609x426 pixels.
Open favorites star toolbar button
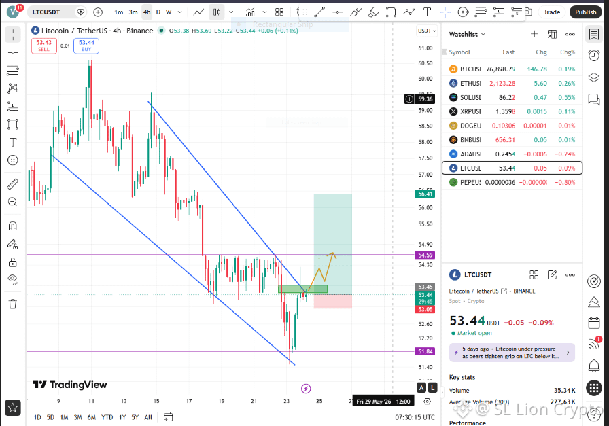(x=13, y=408)
